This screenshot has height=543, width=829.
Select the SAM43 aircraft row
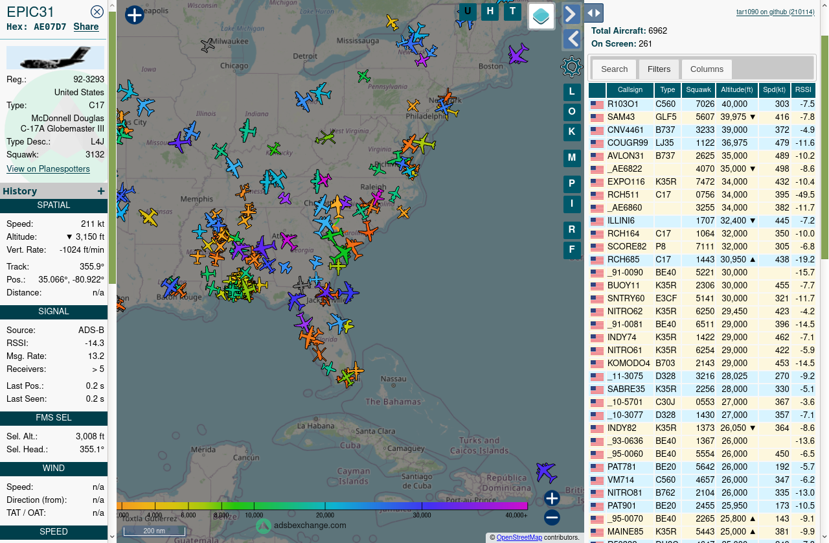[702, 117]
